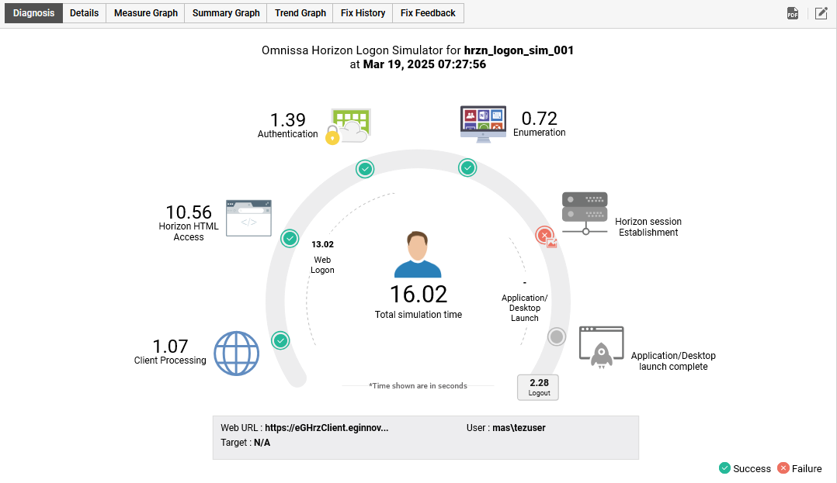This screenshot has width=837, height=483.
Task: Click the edit pencil icon
Action: tap(821, 13)
